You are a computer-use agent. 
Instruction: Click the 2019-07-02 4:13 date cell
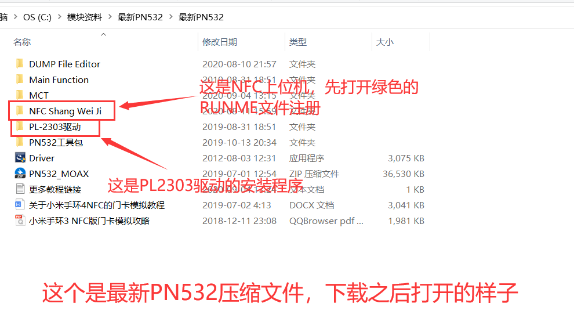point(237,205)
